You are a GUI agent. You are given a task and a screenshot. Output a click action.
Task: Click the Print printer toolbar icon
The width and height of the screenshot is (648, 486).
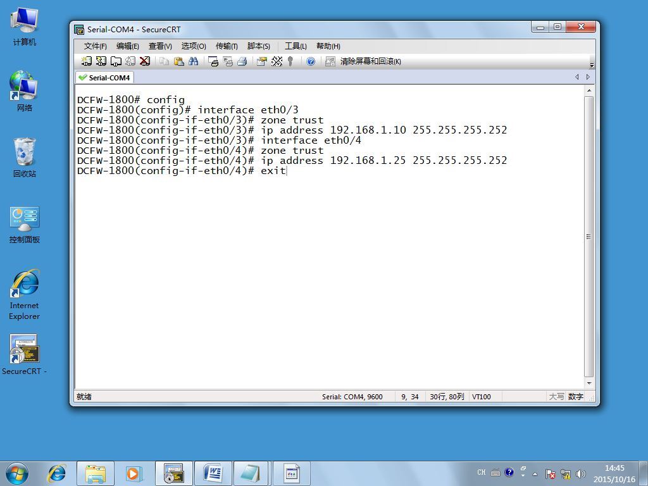point(242,61)
